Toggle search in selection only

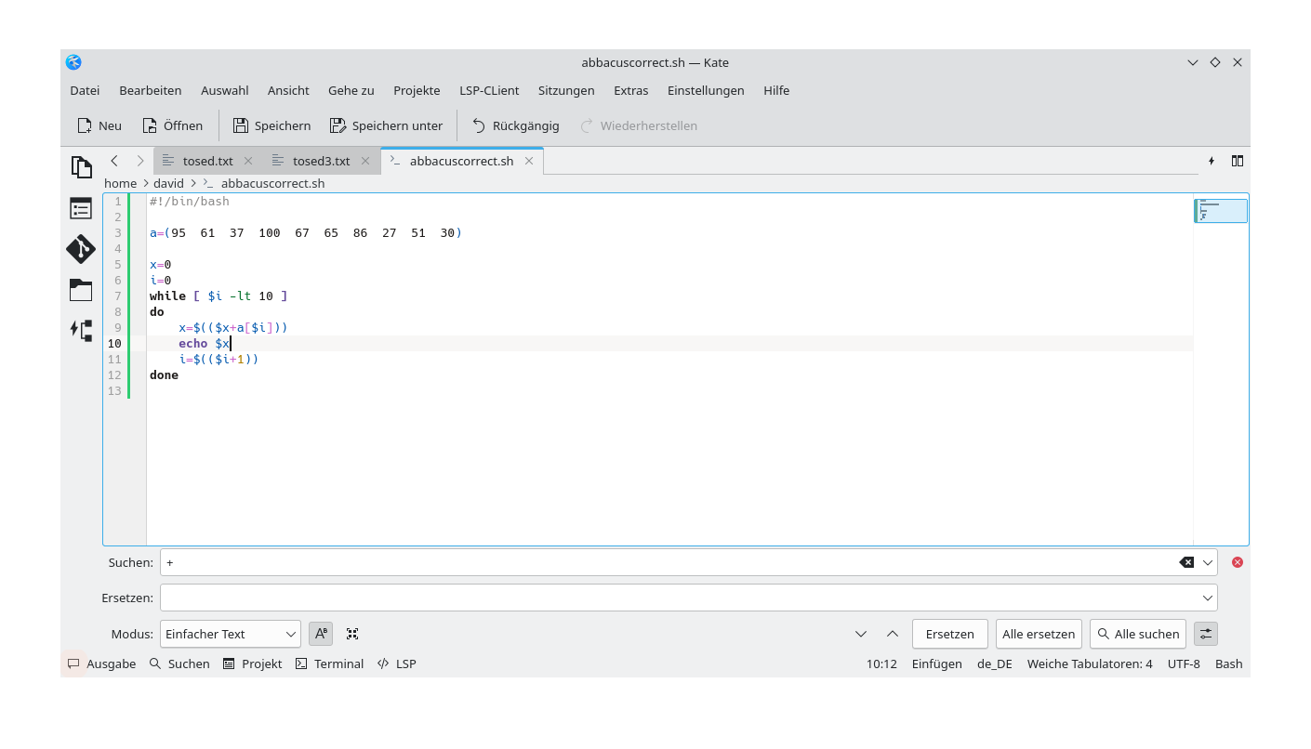352,634
